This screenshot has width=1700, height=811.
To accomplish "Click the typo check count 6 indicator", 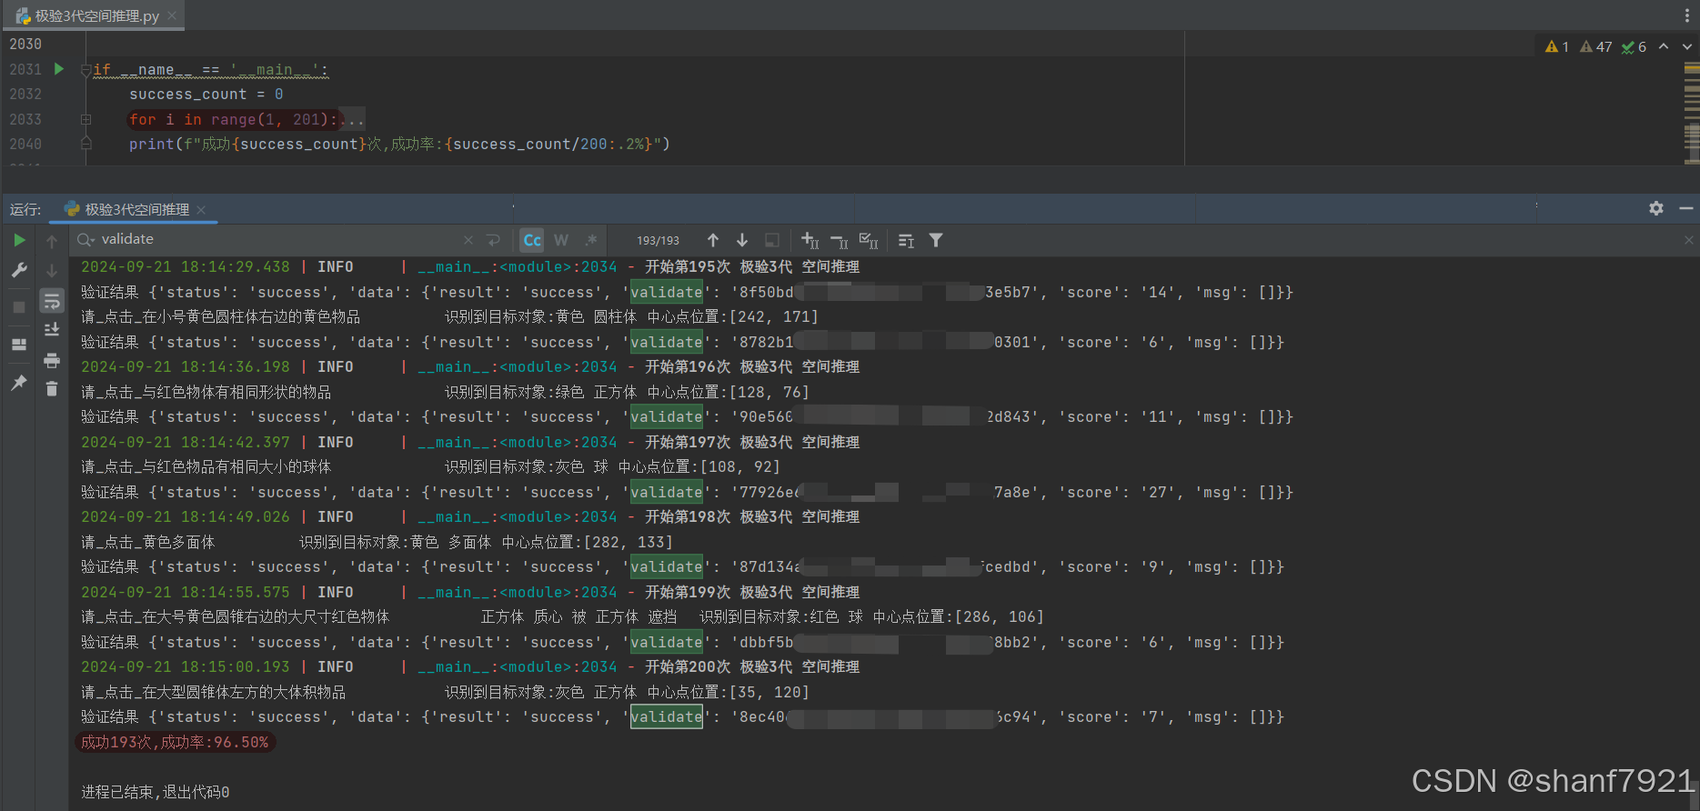I will (1634, 46).
